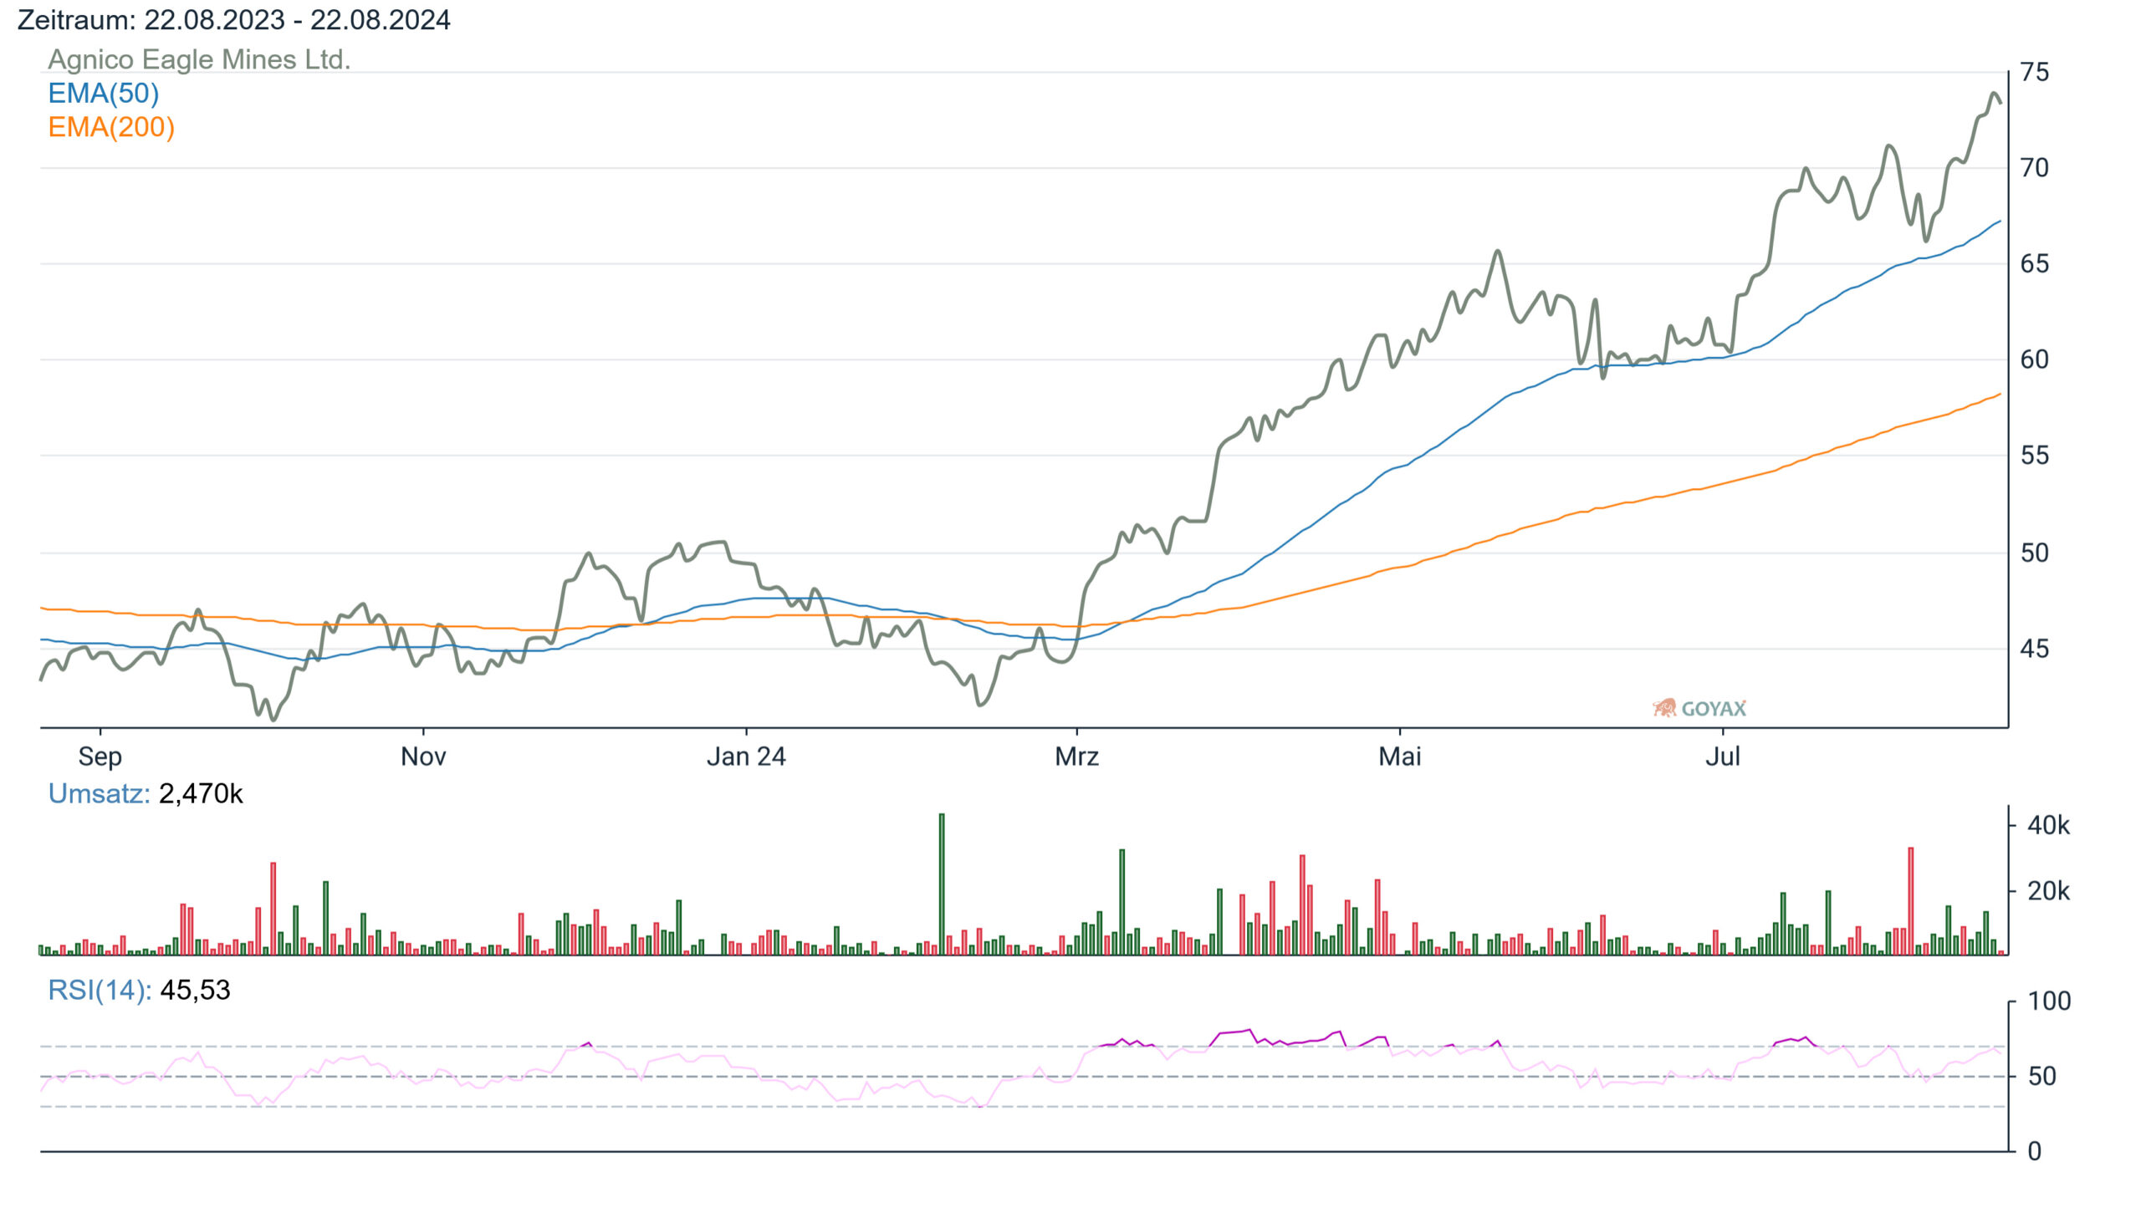Image resolution: width=2141 pixels, height=1223 pixels.
Task: Click the 20k volume axis label
Action: pos(2048,891)
